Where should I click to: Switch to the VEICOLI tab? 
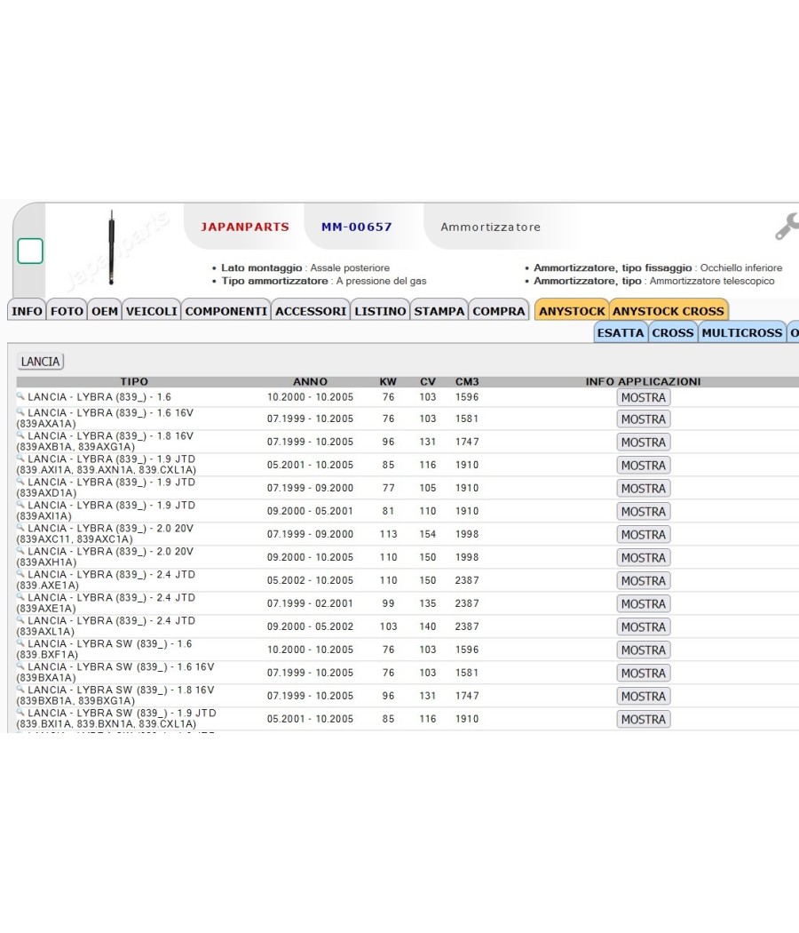pyautogui.click(x=152, y=311)
